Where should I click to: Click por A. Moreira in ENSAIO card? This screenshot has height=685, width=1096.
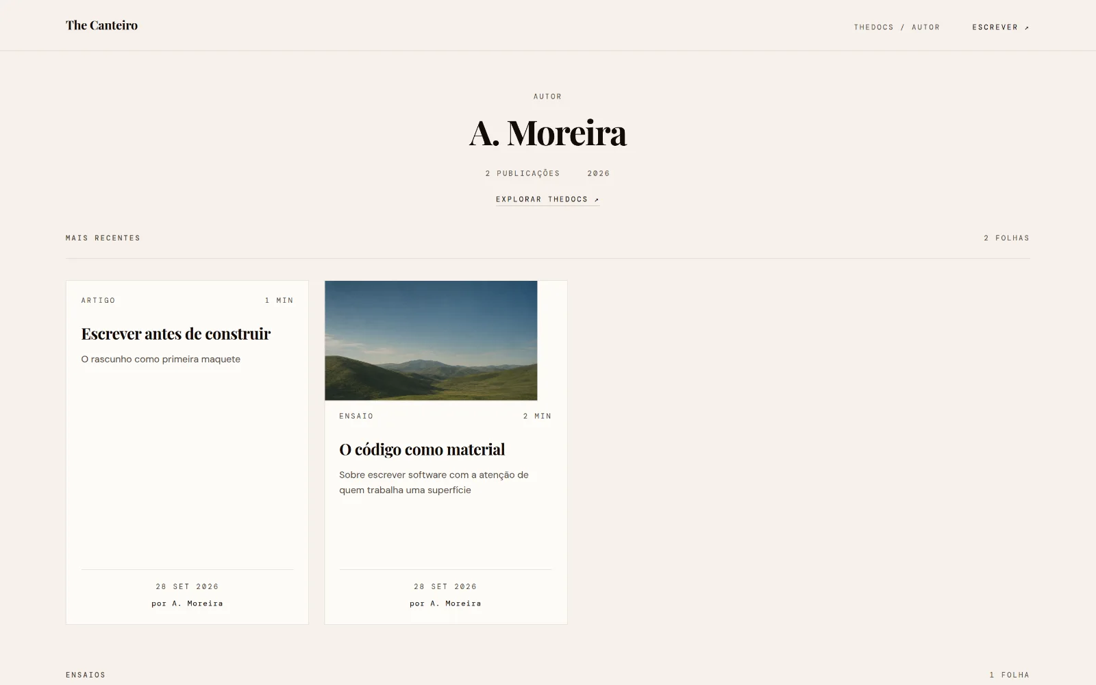pyautogui.click(x=445, y=603)
